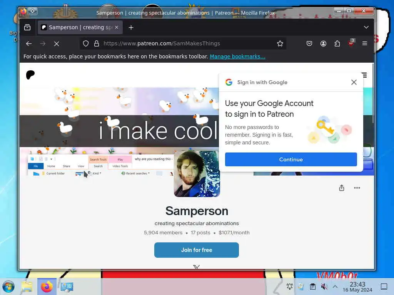Go back using Firefox back arrow

[x=29, y=44]
